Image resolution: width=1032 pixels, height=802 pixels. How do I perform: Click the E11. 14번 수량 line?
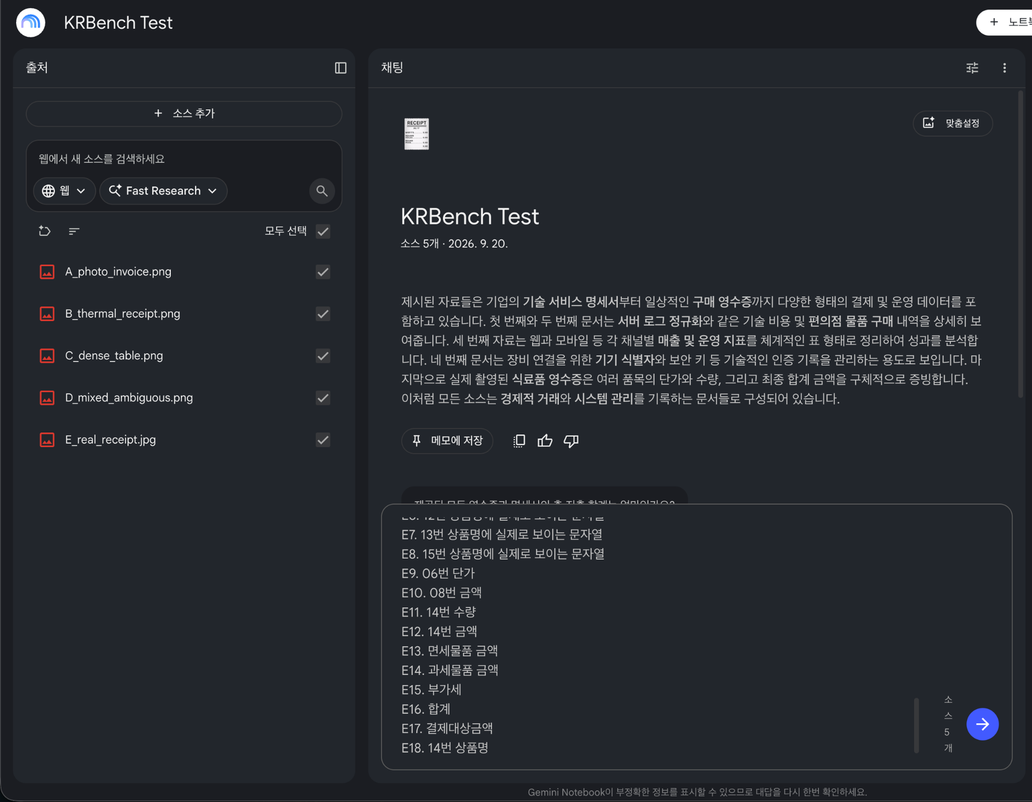point(439,612)
